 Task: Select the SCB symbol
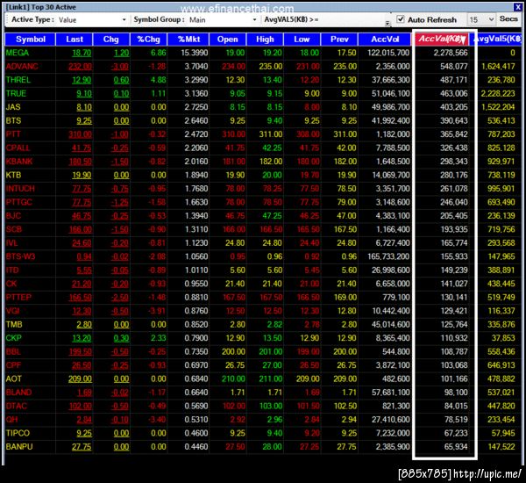pyautogui.click(x=14, y=229)
